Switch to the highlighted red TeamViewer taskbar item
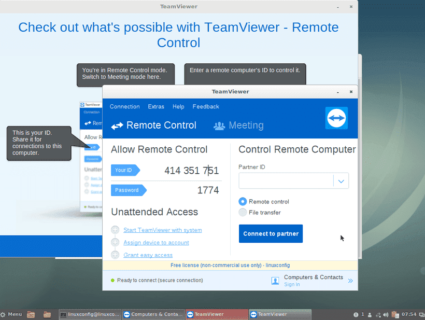The width and height of the screenshot is (425, 320). [x=217, y=314]
